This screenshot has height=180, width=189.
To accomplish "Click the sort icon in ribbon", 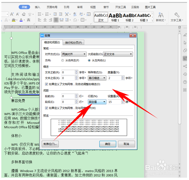I will [x=75, y=14].
